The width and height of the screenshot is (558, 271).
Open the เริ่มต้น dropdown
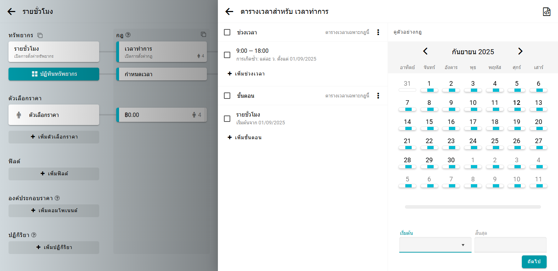coord(435,245)
